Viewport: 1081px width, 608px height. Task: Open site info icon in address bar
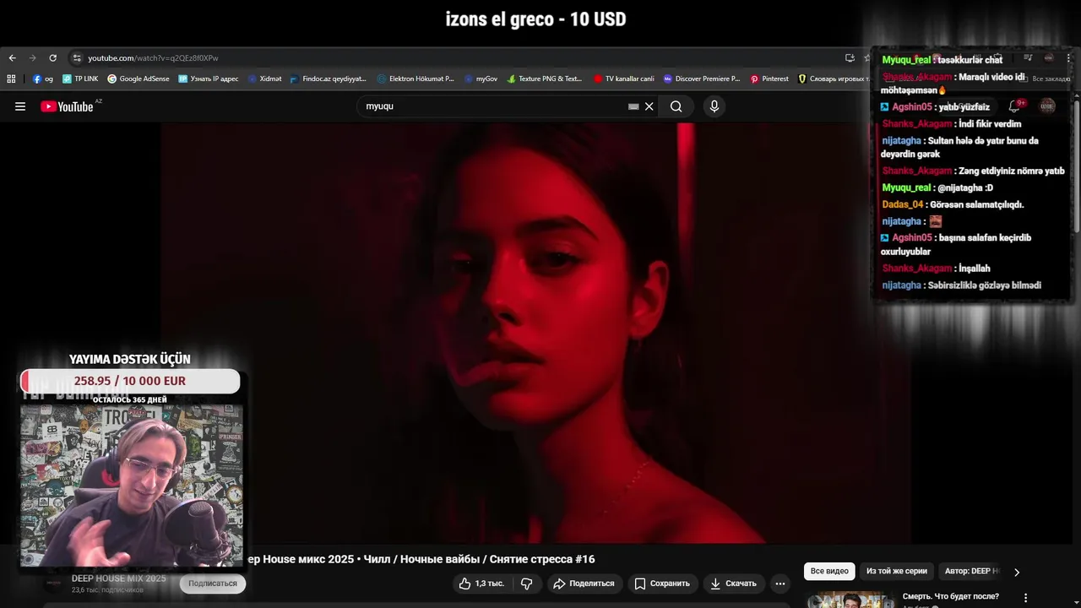[x=77, y=58]
